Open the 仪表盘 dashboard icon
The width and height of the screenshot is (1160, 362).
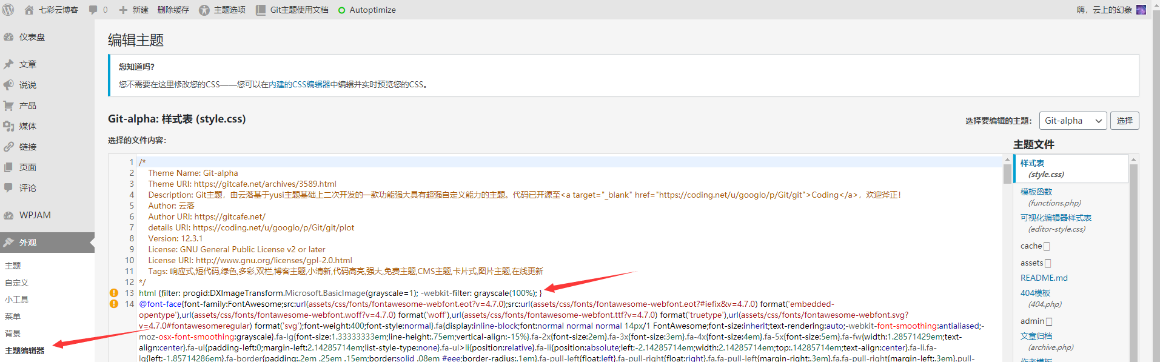coord(8,37)
